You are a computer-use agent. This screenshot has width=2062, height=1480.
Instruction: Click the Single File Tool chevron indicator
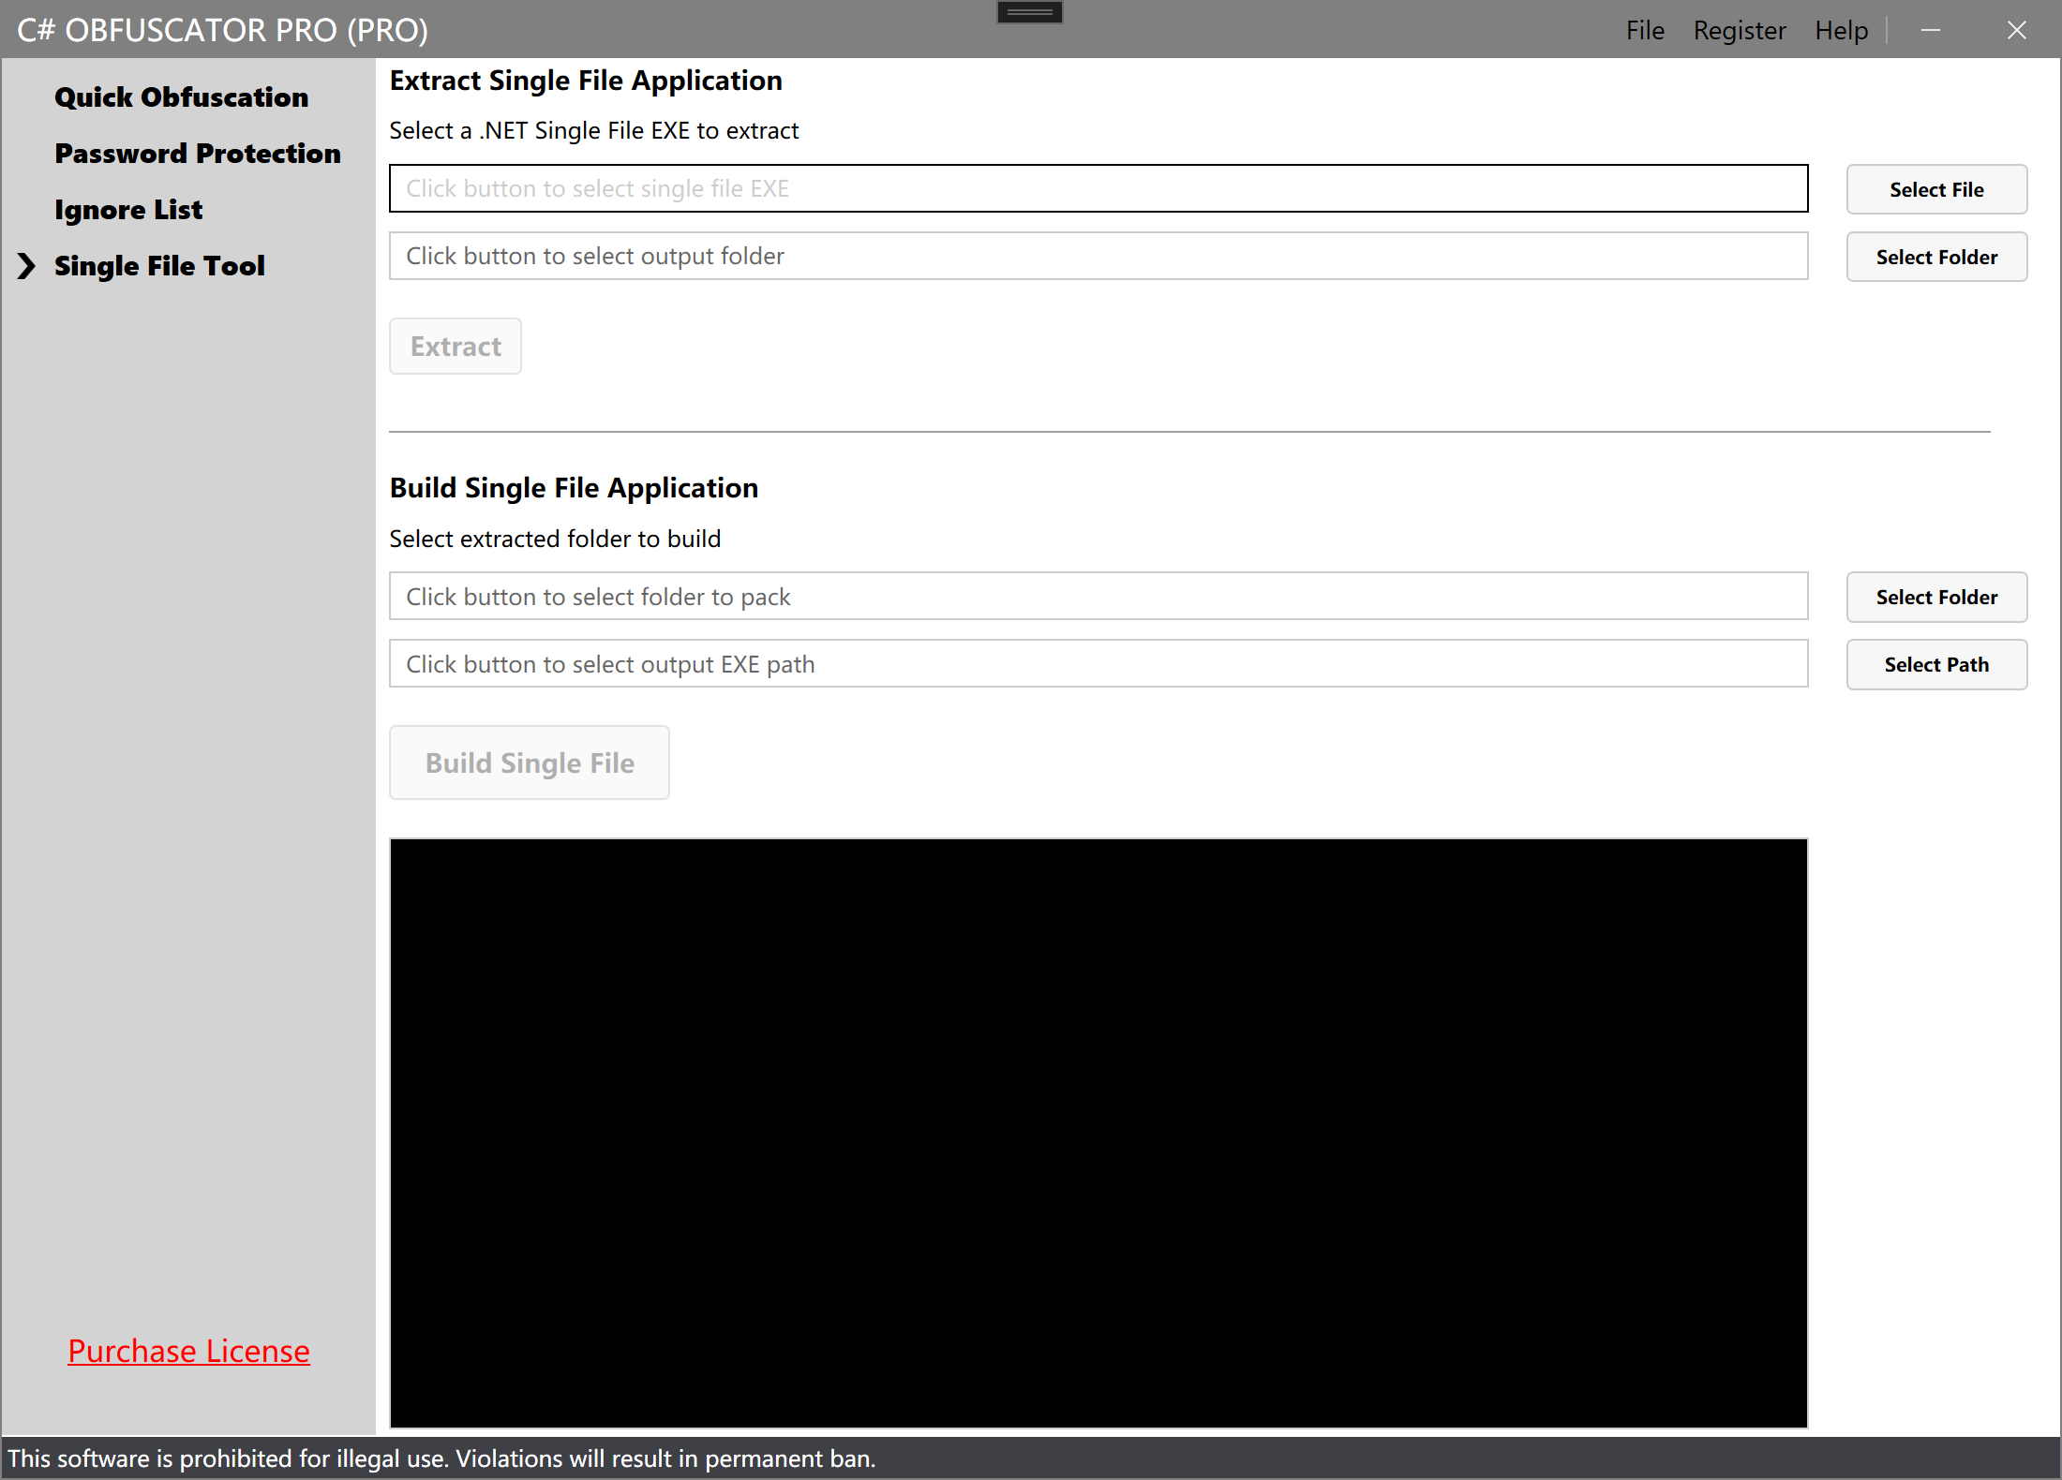26,266
